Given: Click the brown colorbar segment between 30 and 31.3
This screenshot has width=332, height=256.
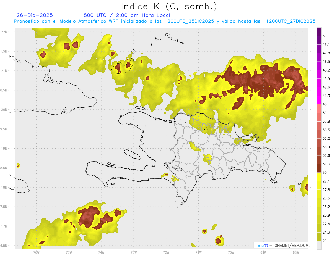Looking at the screenshot, I should (319, 168).
